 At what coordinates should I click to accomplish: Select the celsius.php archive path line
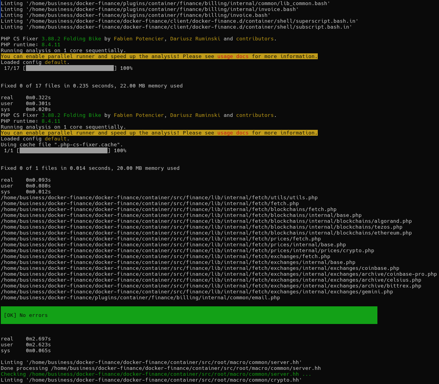point(211,280)
